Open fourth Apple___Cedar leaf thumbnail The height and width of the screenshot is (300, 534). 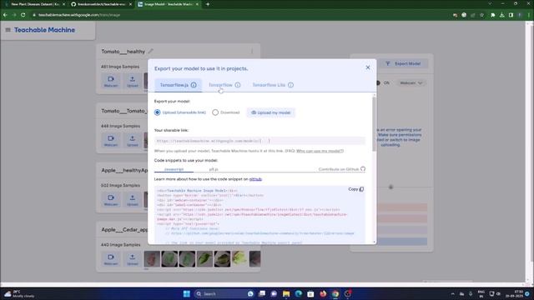(204, 259)
